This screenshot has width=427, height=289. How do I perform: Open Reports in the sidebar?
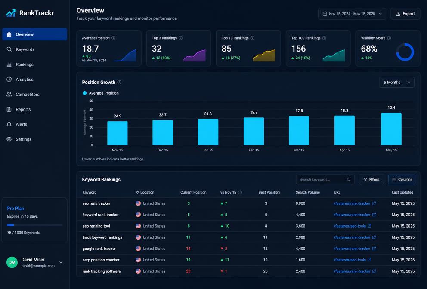pos(34,109)
